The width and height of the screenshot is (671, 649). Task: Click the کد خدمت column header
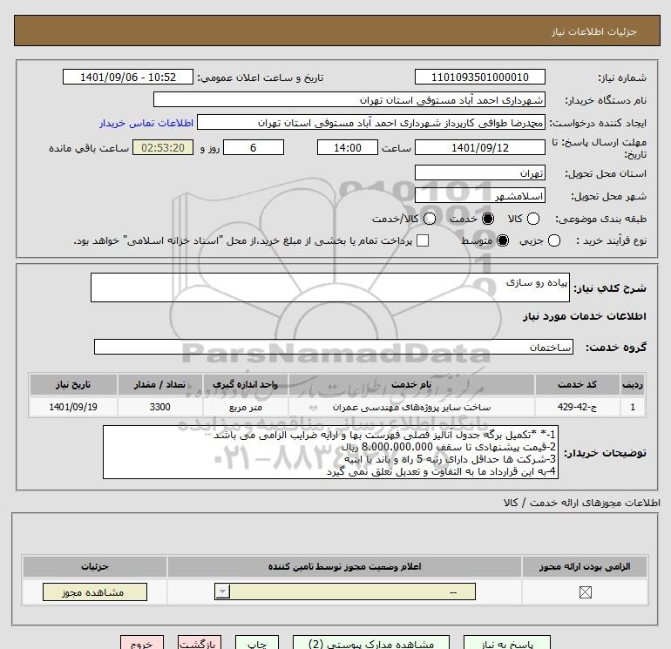pos(577,384)
